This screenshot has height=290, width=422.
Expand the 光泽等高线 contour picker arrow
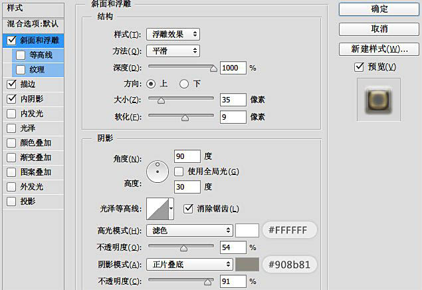[x=171, y=209]
